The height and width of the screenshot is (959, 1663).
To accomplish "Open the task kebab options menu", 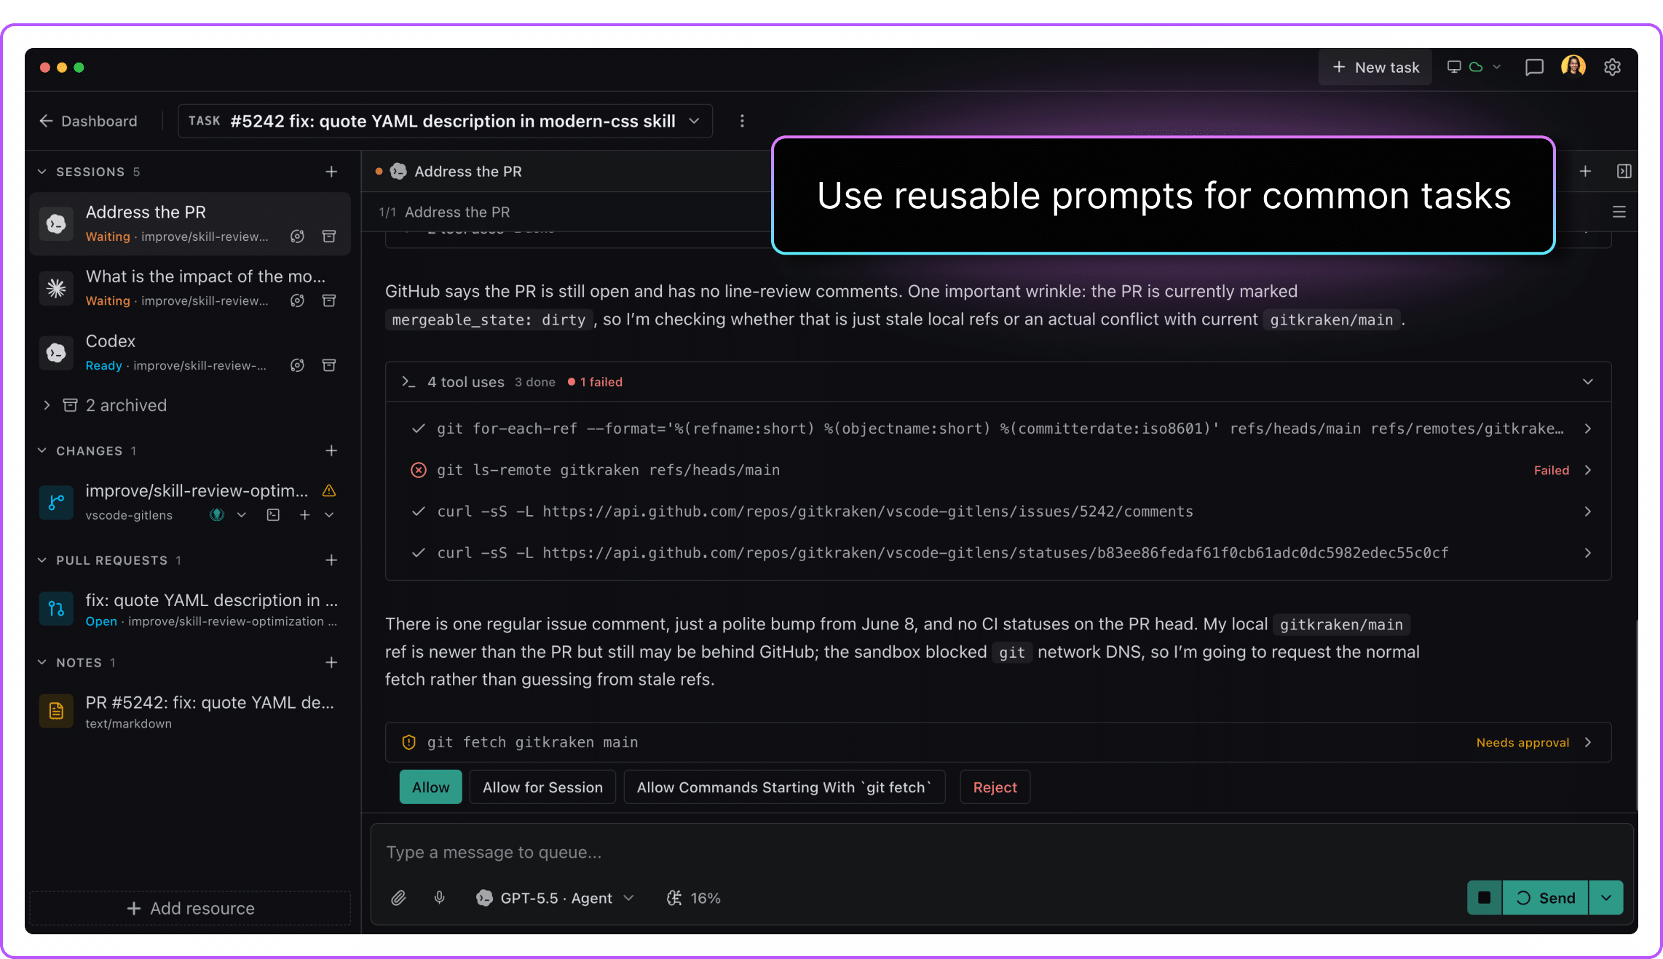I will coord(742,121).
